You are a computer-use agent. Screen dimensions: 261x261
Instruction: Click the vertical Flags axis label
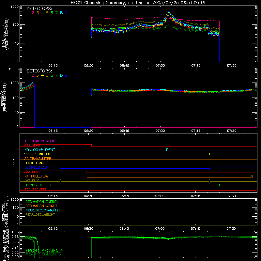[13, 163]
